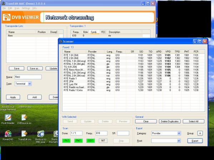Click the Name input field containing New
Image resolution: width=214 pixels, height=160 pixels.
[28, 77]
